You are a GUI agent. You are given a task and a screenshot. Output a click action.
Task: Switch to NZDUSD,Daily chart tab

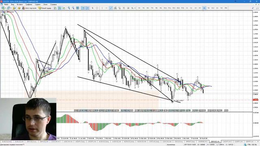click(x=129, y=142)
